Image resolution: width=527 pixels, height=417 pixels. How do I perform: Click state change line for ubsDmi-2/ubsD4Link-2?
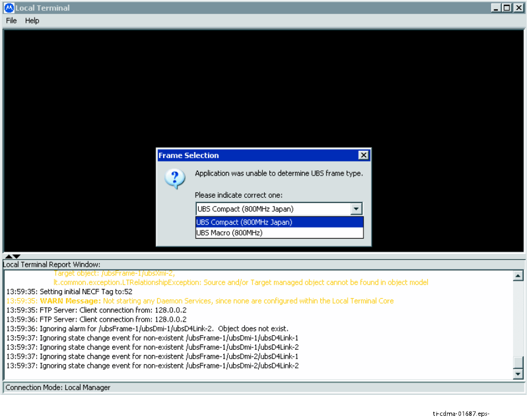(152, 366)
